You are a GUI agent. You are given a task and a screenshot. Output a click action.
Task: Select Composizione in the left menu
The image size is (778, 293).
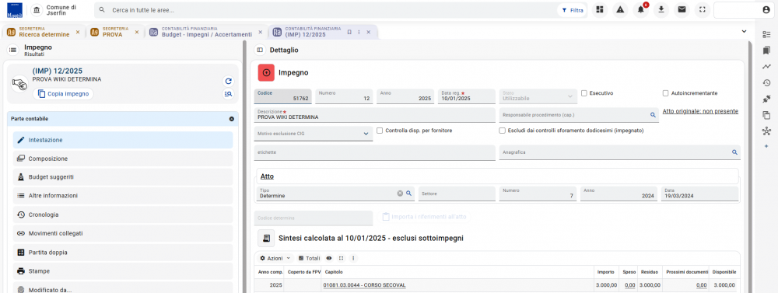[x=123, y=159]
